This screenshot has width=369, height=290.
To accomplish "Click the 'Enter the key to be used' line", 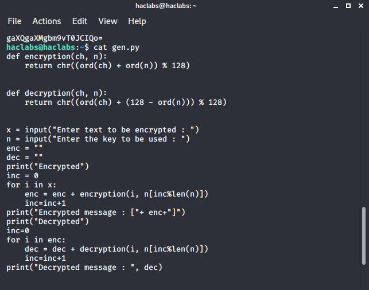I will tap(99, 139).
